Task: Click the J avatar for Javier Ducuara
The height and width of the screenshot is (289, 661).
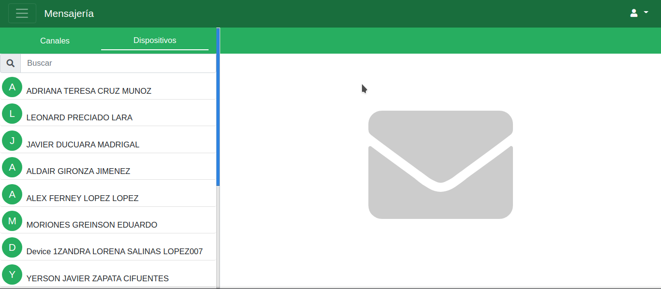Action: click(x=12, y=141)
